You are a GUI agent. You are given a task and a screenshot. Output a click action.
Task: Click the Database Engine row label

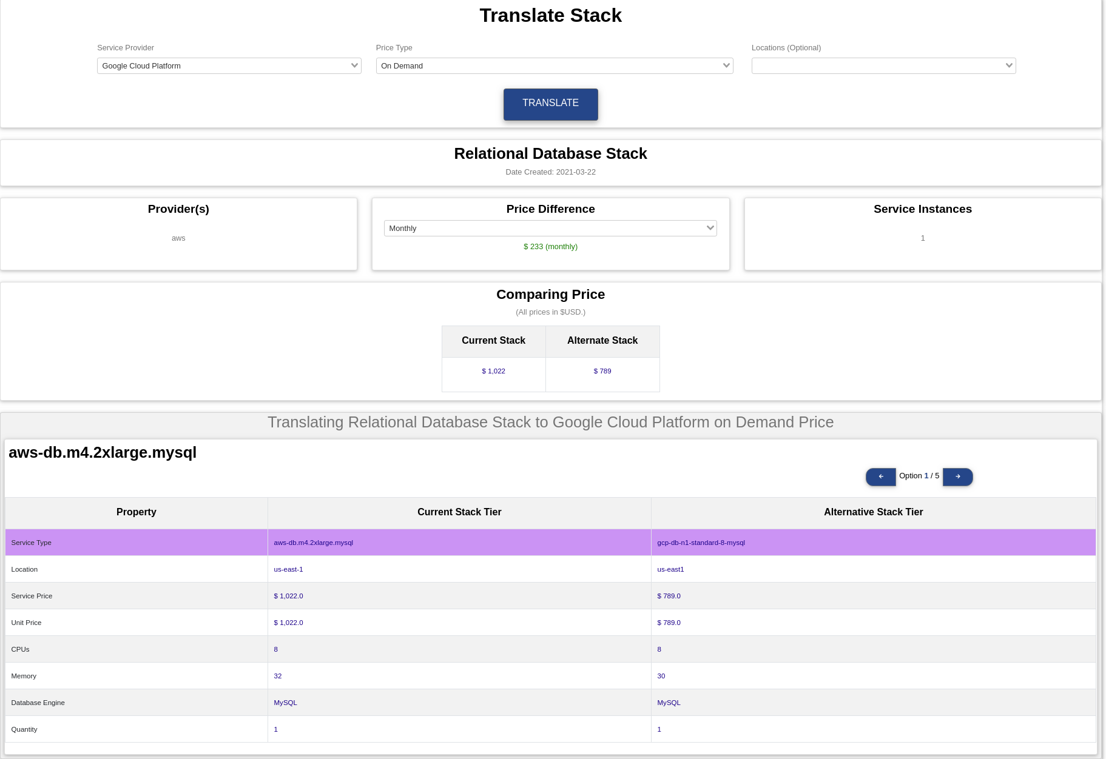(38, 703)
